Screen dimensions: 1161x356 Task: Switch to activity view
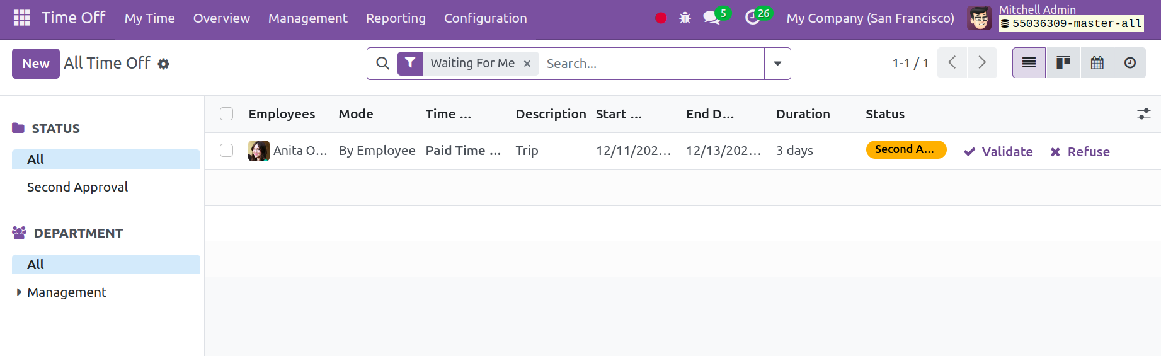click(1130, 63)
